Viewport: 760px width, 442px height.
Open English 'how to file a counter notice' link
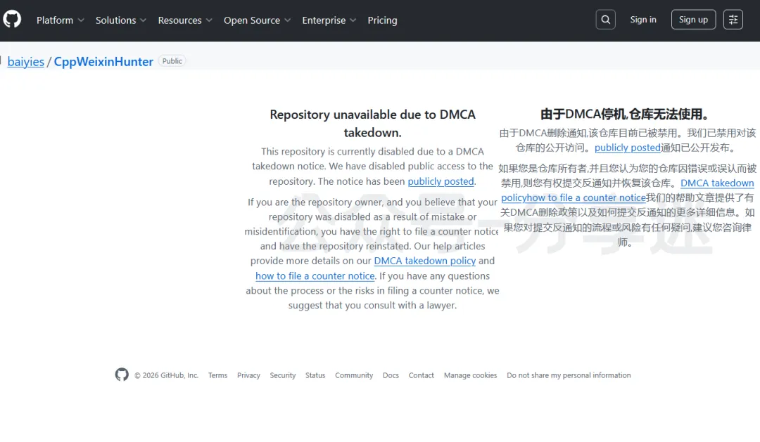coord(315,276)
